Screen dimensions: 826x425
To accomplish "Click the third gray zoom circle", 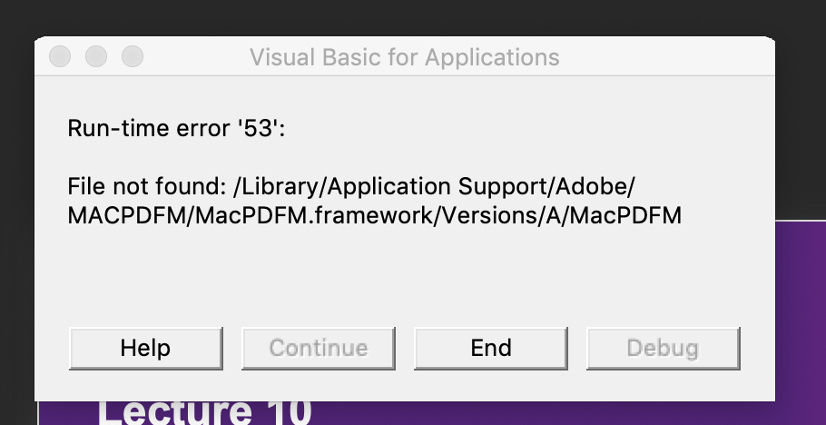I will [133, 56].
